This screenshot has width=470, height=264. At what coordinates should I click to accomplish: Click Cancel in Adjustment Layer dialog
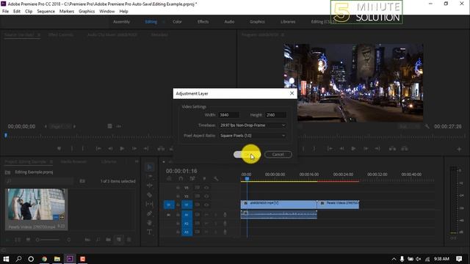(278, 155)
